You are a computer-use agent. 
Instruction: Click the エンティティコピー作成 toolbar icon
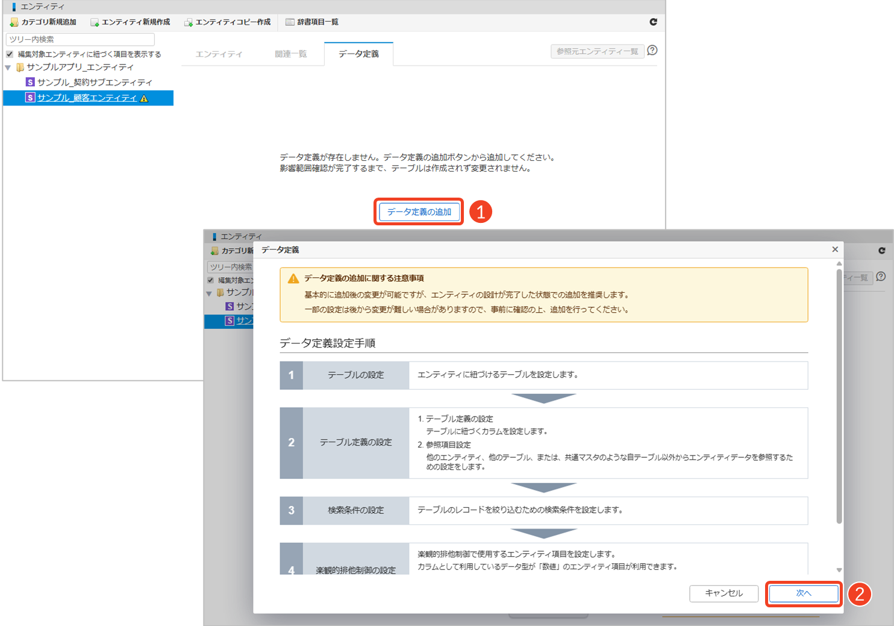click(x=189, y=22)
